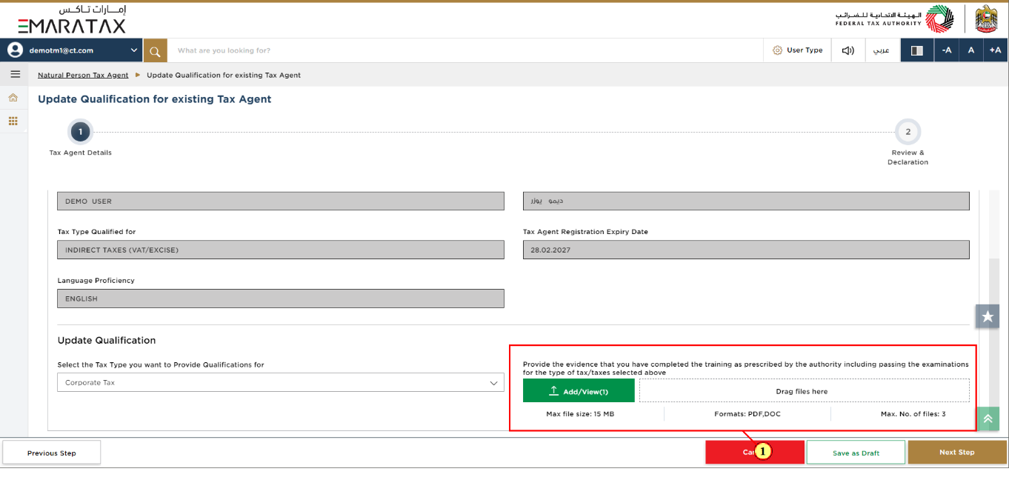Open the apps grid sidebar icon
1009x480 pixels.
tap(13, 121)
